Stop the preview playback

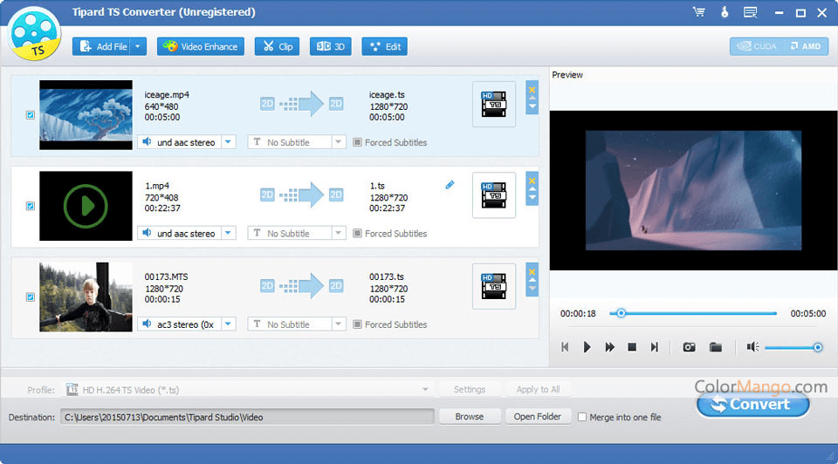click(632, 347)
